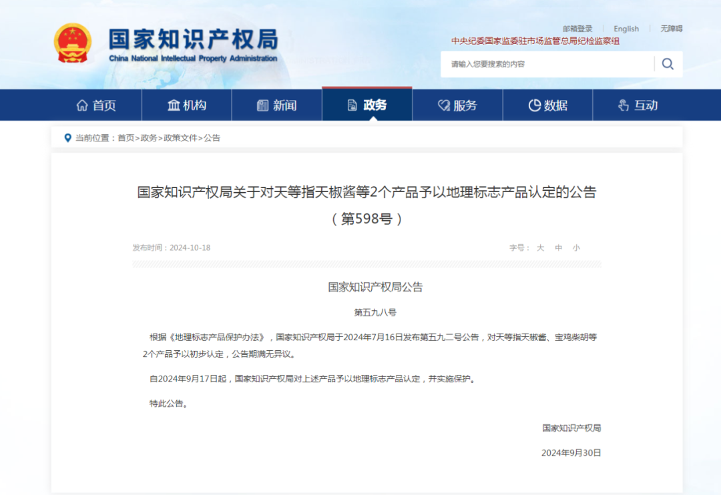Open the 数据 navigation tab
Image resolution: width=721 pixels, height=495 pixels.
tap(547, 105)
